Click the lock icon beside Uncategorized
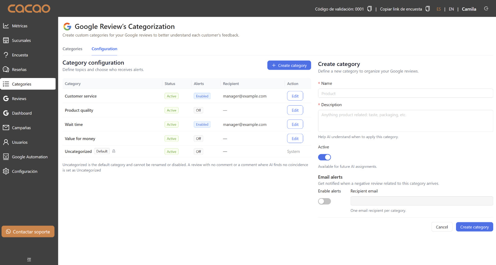Image resolution: width=496 pixels, height=265 pixels. point(114,151)
